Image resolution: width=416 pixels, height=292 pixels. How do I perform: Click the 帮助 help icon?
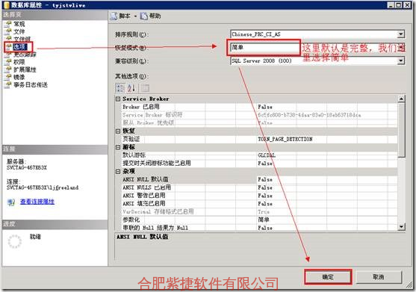pos(143,16)
